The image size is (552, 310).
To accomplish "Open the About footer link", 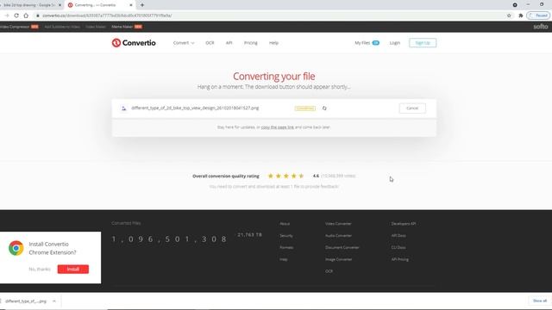I will 285,224.
